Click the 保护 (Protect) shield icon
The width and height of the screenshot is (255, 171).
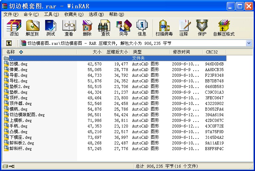click(202, 28)
